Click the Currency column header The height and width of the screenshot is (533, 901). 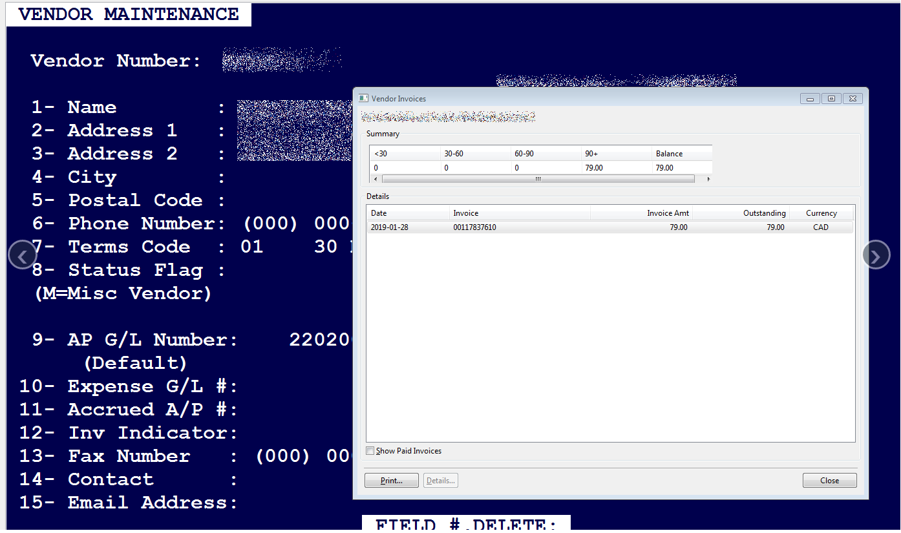click(821, 213)
